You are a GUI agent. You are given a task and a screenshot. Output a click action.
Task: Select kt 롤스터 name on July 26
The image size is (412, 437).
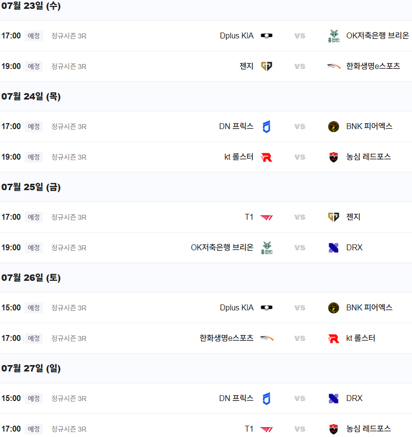361,338
